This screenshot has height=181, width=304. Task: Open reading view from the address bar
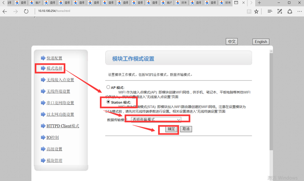(x=249, y=11)
